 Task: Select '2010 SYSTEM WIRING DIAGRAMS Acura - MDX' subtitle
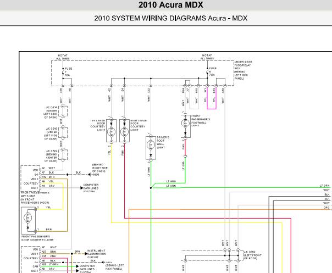tap(170, 18)
